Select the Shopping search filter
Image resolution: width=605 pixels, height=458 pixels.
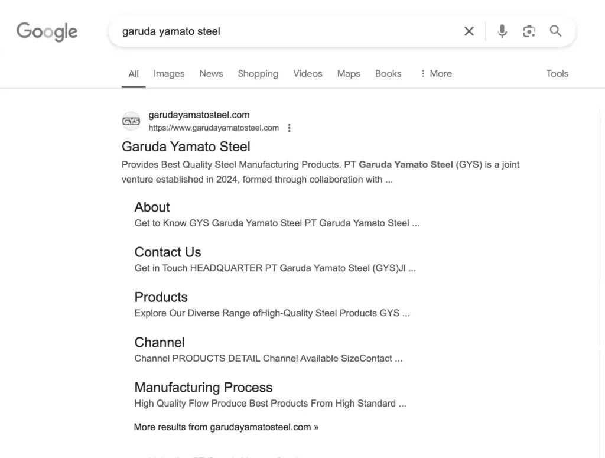click(x=258, y=73)
